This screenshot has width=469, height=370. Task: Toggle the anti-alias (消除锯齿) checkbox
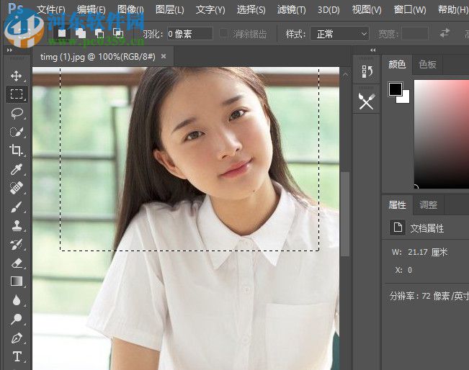223,33
